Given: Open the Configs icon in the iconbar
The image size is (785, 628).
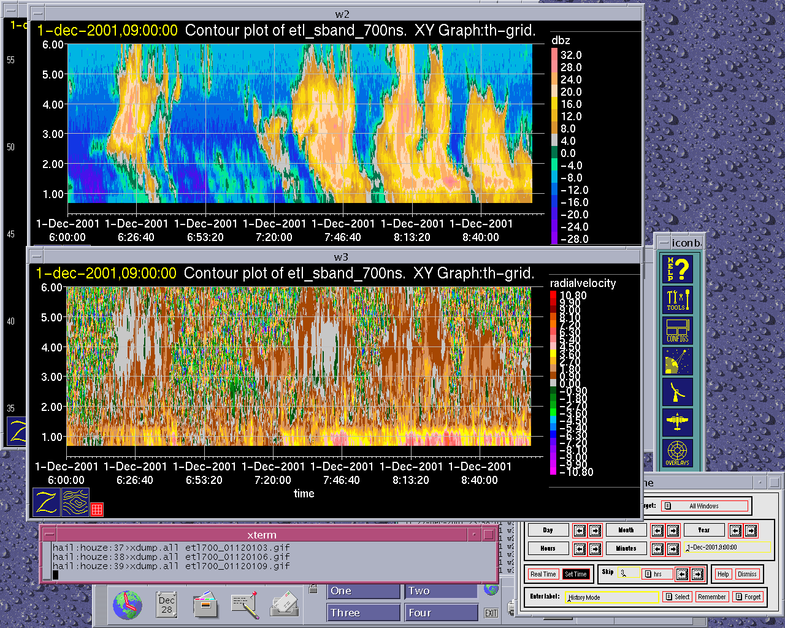Looking at the screenshot, I should [678, 331].
